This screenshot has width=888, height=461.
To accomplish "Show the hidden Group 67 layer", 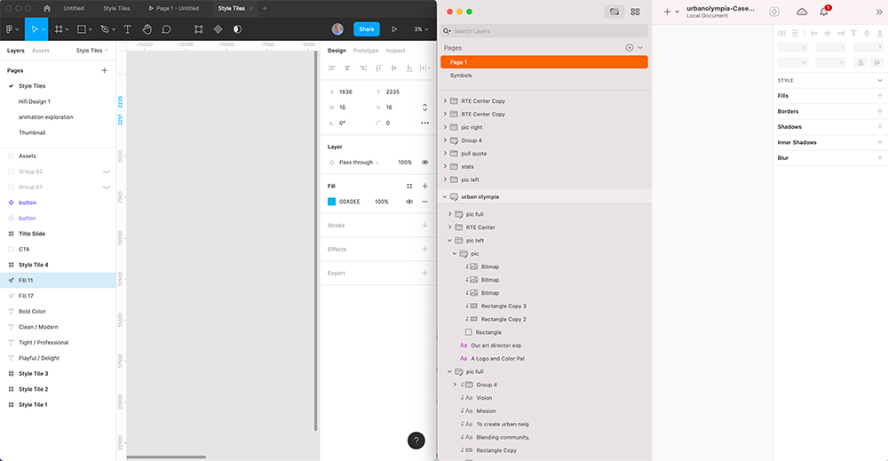I will [x=106, y=187].
